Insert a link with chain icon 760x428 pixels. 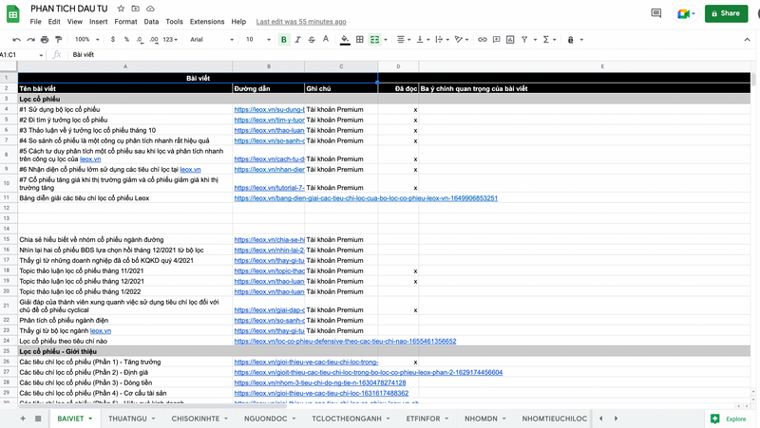(x=483, y=40)
